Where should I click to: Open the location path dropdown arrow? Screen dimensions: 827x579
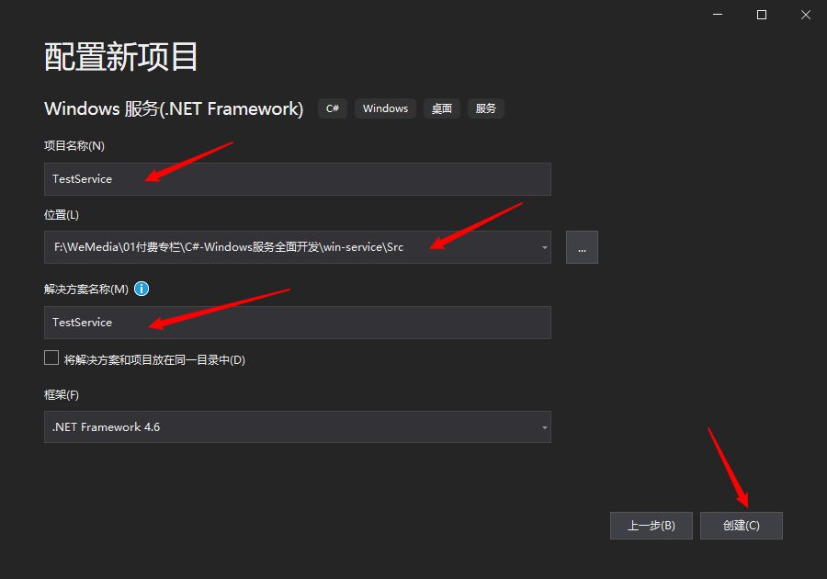(x=544, y=247)
